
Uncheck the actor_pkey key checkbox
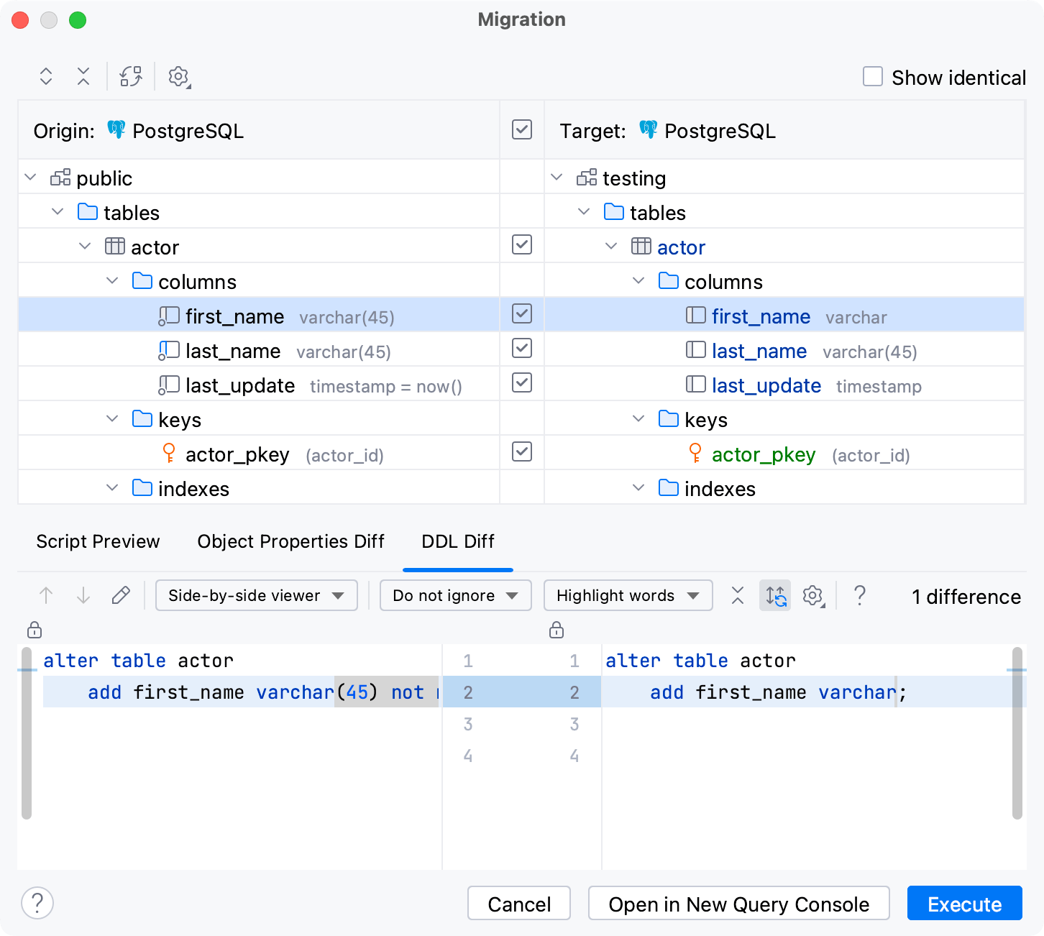click(522, 451)
